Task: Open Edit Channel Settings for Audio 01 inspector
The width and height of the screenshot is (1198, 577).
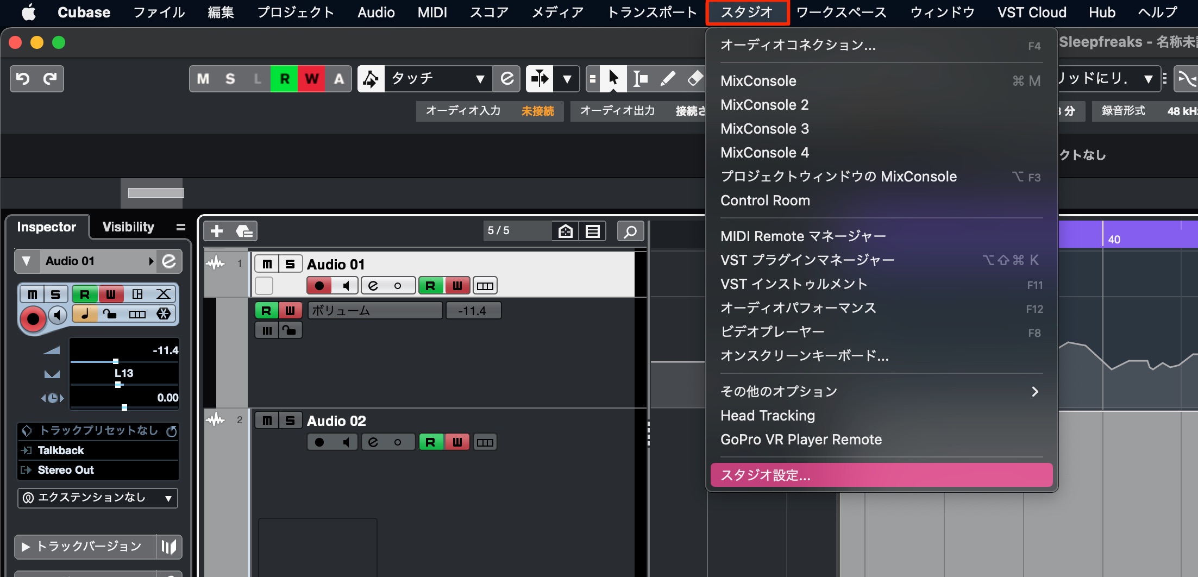Action: pyautogui.click(x=170, y=261)
